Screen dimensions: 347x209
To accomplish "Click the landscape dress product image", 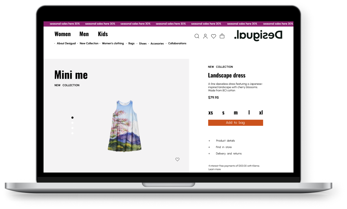I will [125, 126].
